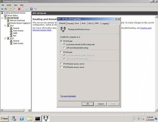The width and height of the screenshot is (158, 122).
Task: Enable IPv4 Remote access server checkbox
Action: [61, 64]
